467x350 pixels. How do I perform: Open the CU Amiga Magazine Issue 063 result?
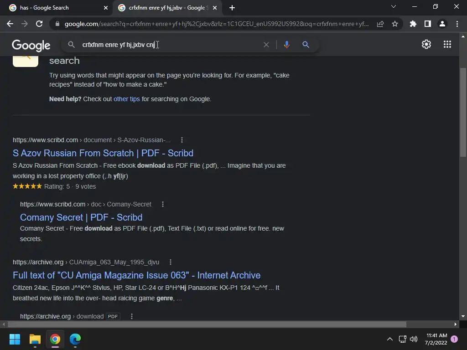pyautogui.click(x=137, y=275)
